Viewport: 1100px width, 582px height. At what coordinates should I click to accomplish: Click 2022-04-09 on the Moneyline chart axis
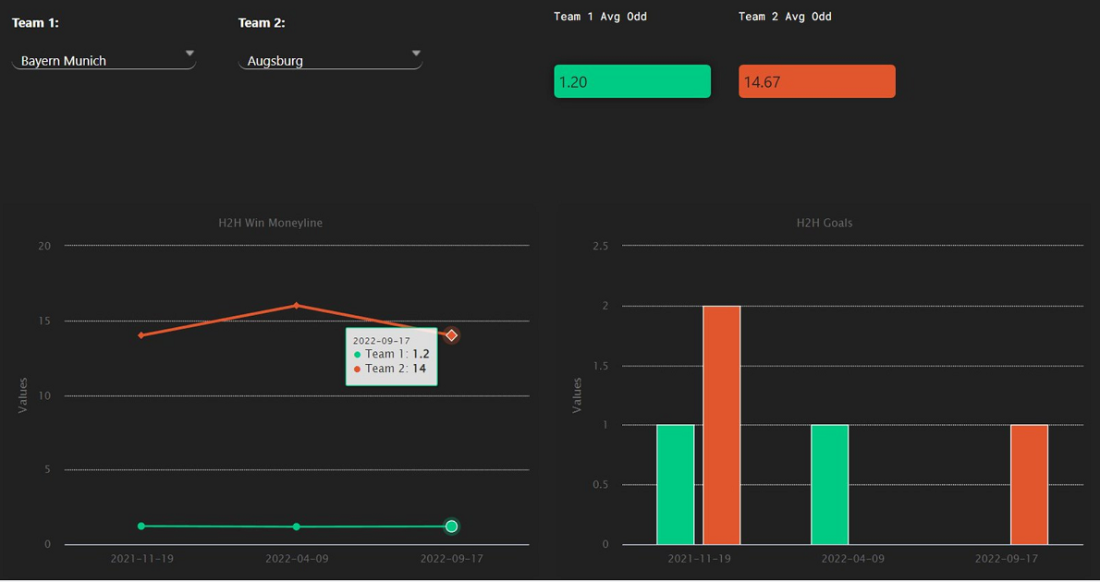coord(297,559)
